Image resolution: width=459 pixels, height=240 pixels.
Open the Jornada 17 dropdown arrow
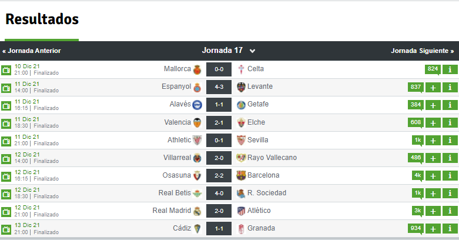[x=252, y=51]
